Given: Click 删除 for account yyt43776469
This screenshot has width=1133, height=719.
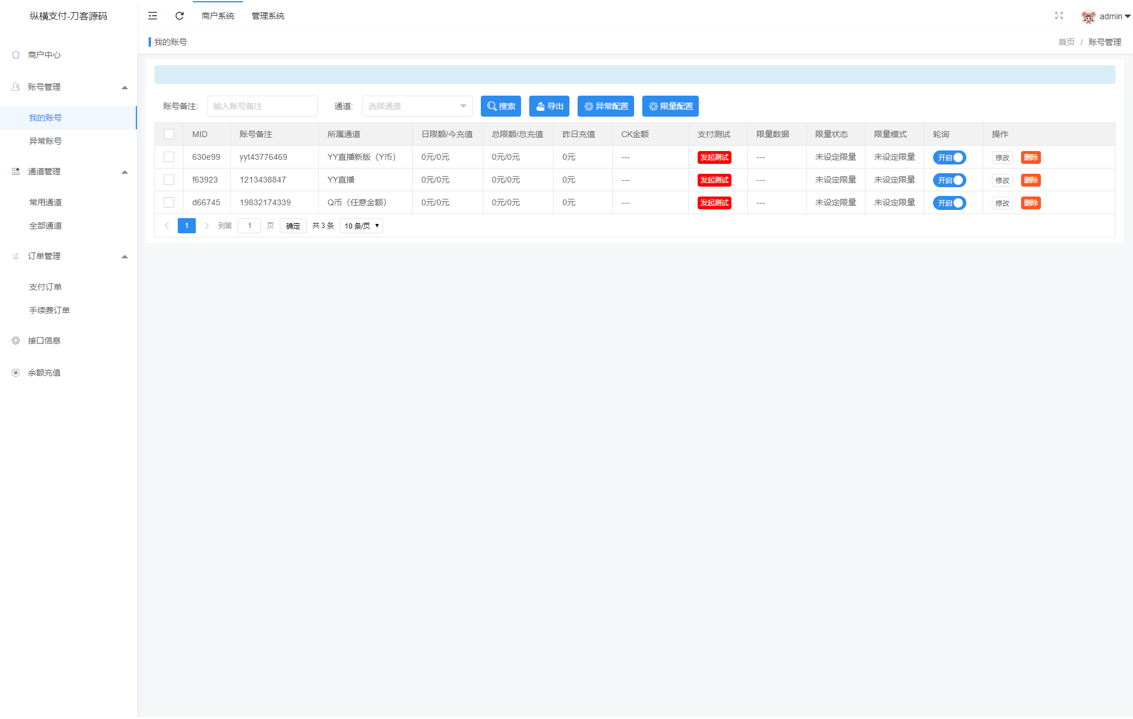Looking at the screenshot, I should (x=1031, y=157).
